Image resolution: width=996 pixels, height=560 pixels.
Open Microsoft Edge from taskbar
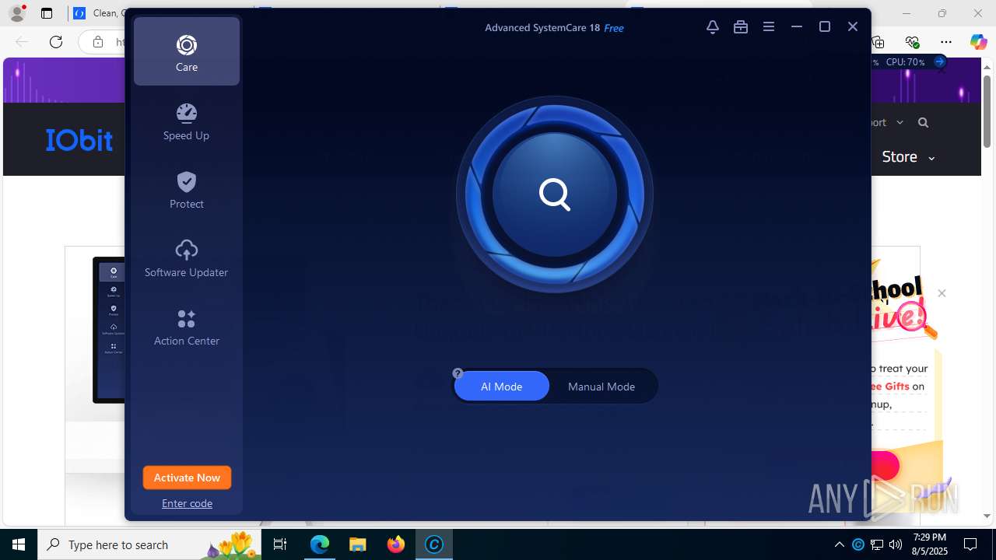point(320,544)
